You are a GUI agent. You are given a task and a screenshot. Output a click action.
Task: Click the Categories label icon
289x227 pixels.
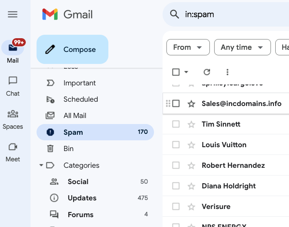50,165
